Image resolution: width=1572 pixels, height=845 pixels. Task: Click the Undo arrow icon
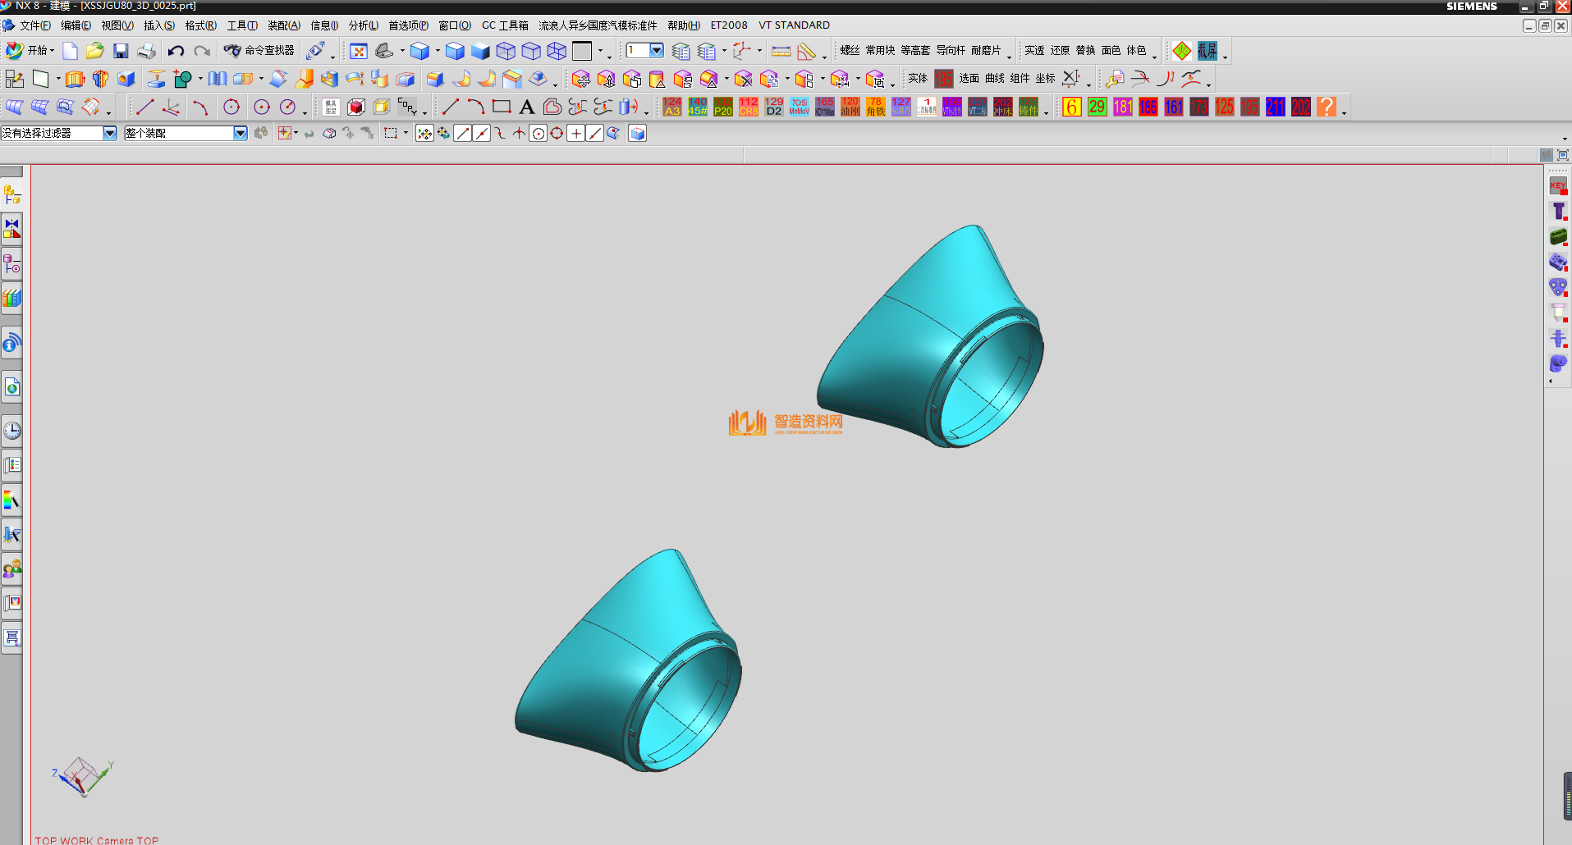point(176,52)
